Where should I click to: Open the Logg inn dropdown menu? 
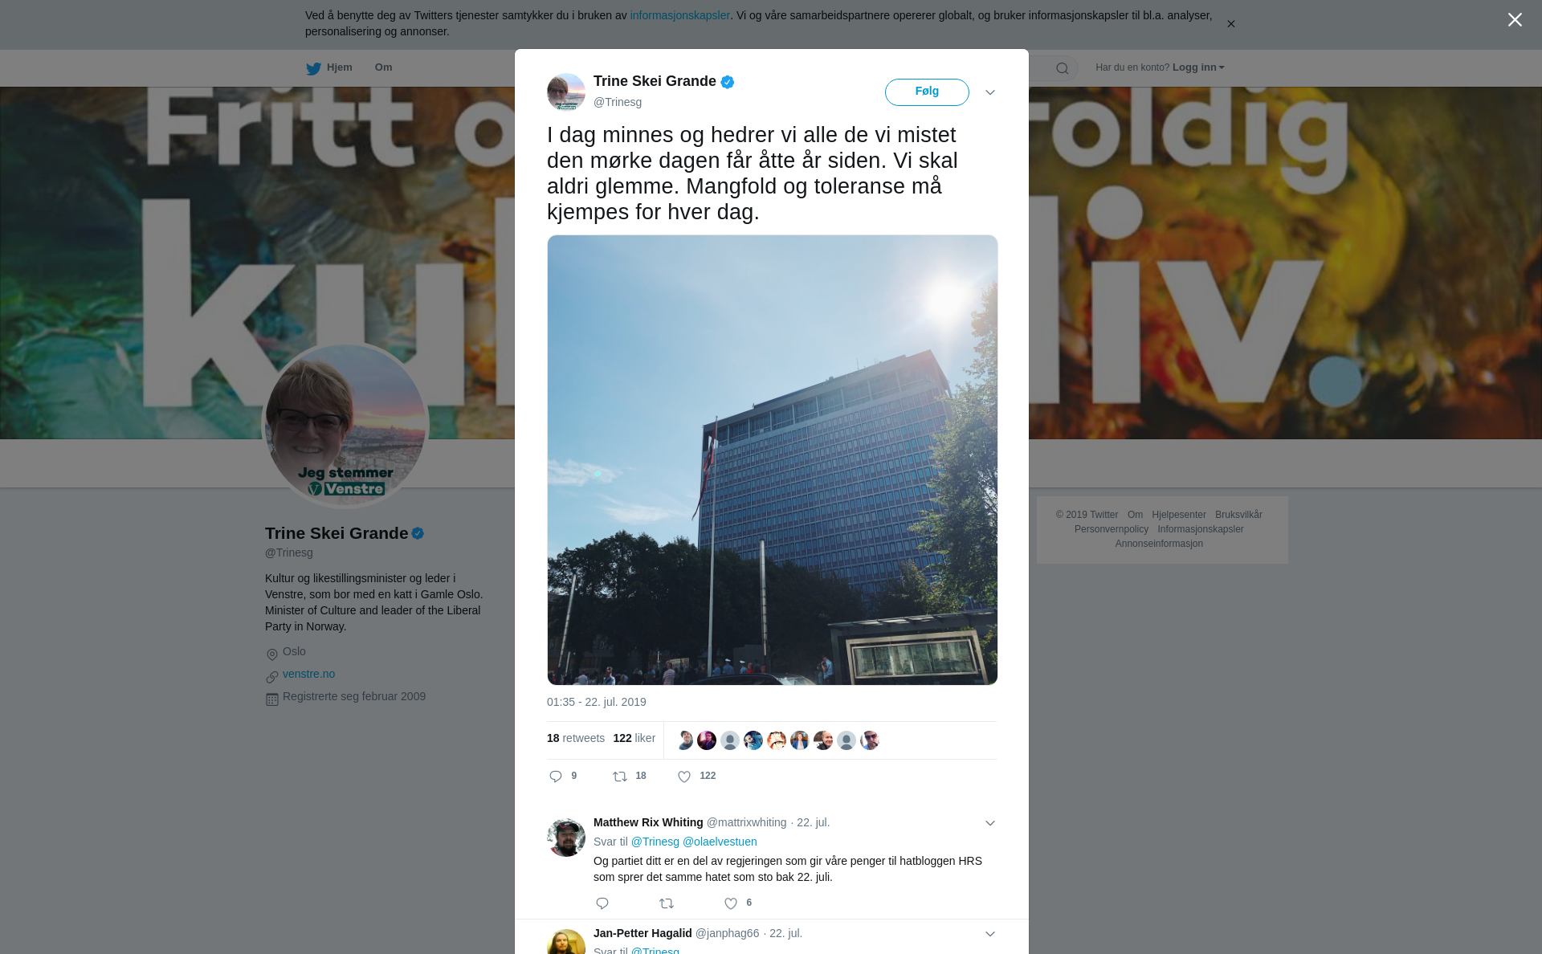point(1198,67)
